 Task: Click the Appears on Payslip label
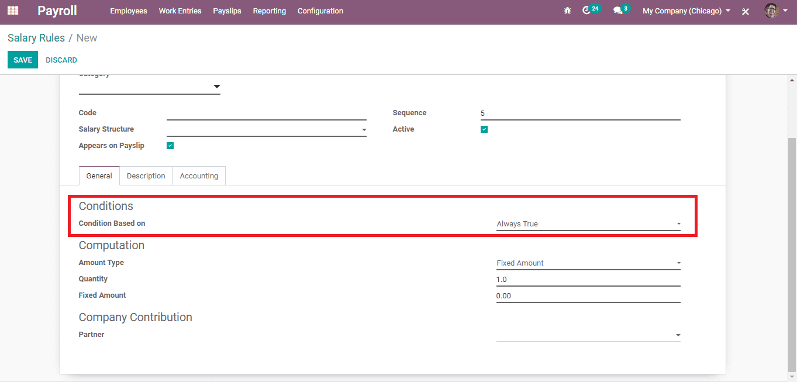112,146
